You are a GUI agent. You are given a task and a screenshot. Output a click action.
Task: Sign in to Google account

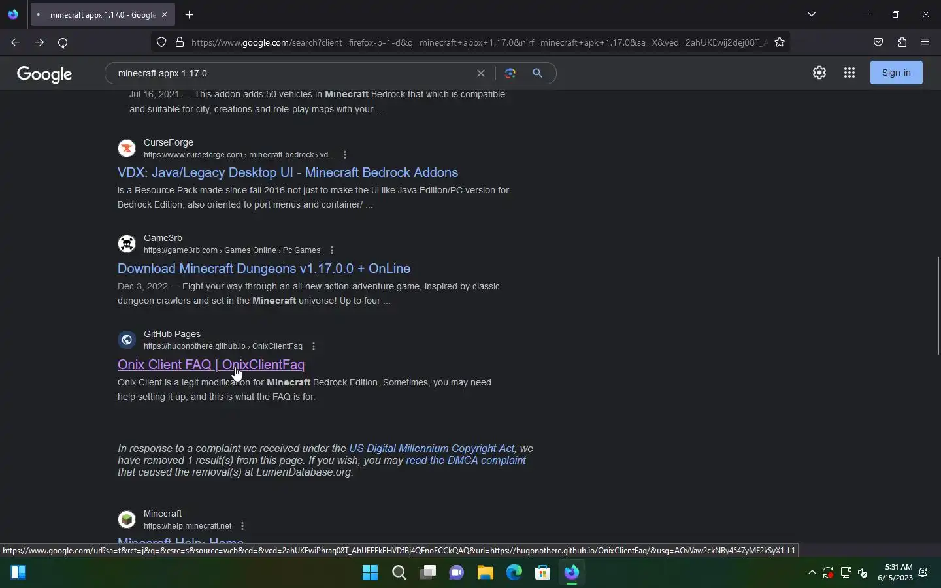pos(896,73)
